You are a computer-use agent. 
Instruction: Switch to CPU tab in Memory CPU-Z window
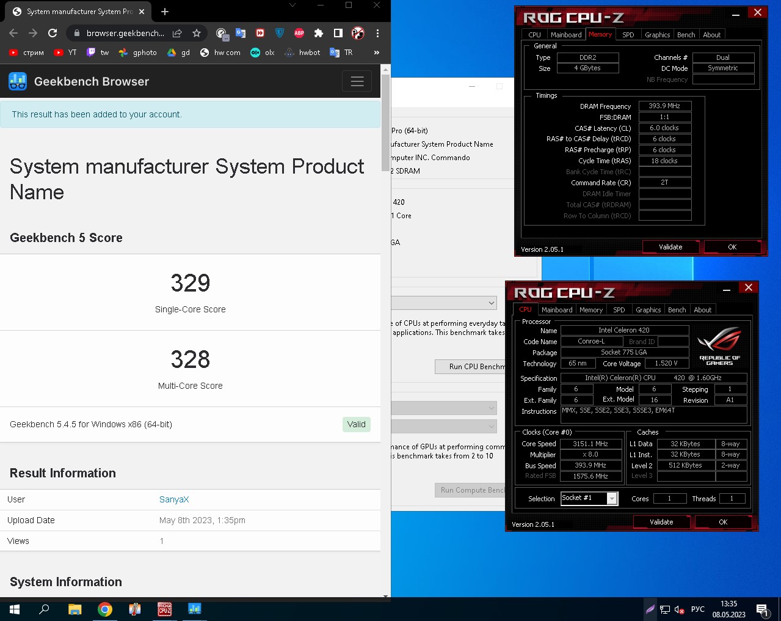(535, 35)
